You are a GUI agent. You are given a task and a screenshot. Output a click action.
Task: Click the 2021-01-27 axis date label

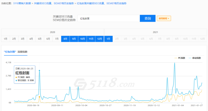click(197, 105)
